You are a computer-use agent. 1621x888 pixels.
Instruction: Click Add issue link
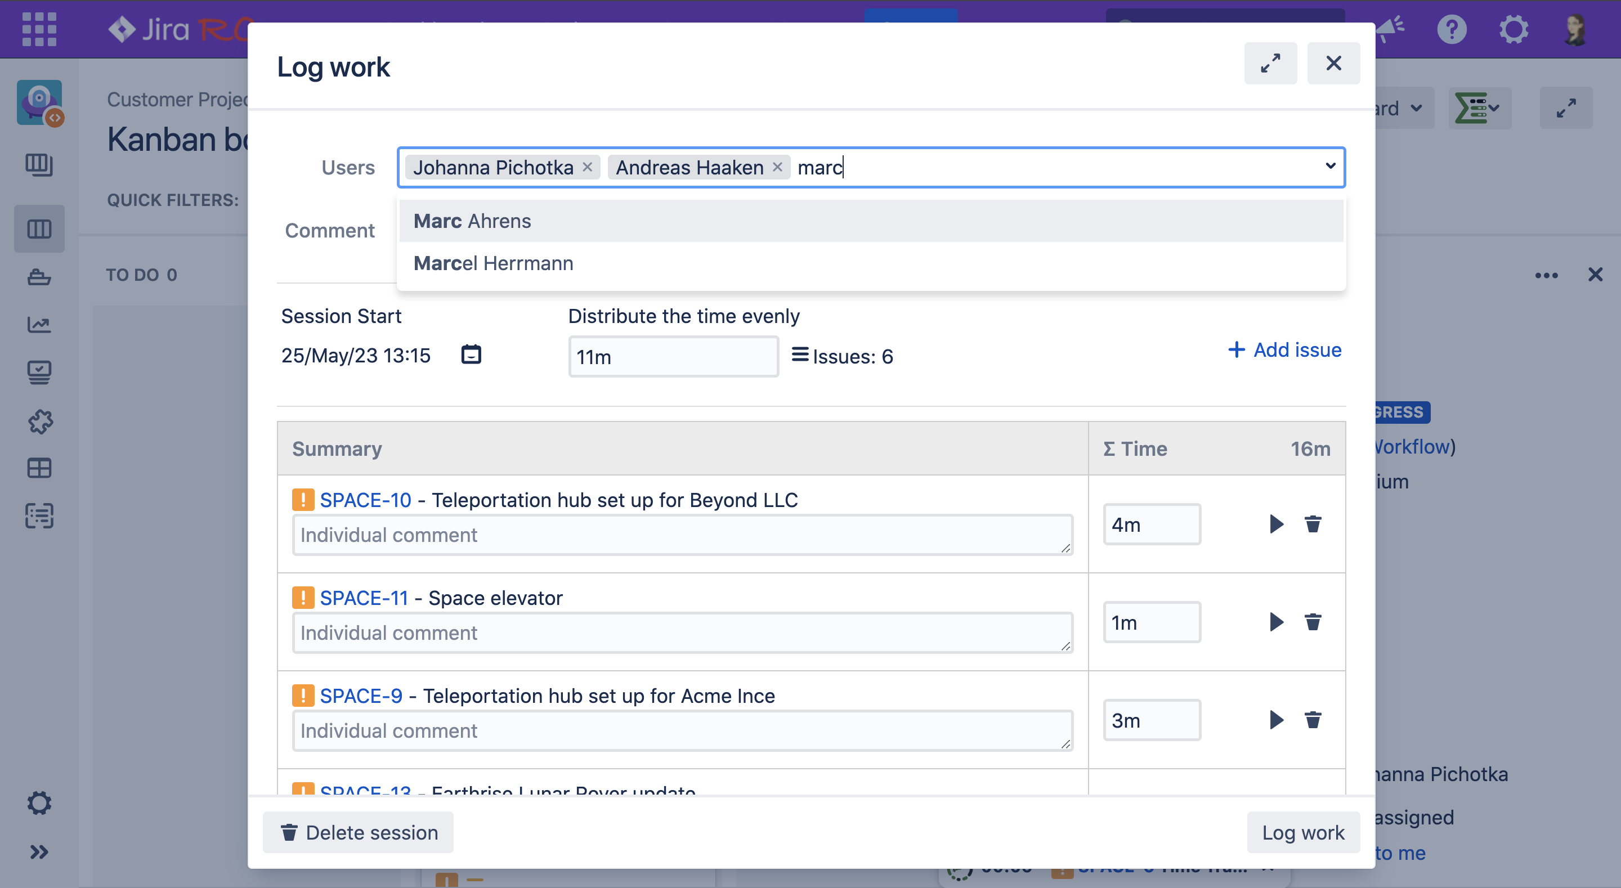(x=1284, y=349)
